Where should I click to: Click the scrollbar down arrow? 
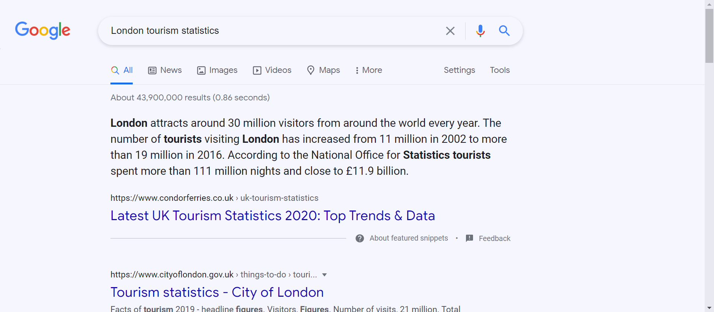click(x=709, y=309)
